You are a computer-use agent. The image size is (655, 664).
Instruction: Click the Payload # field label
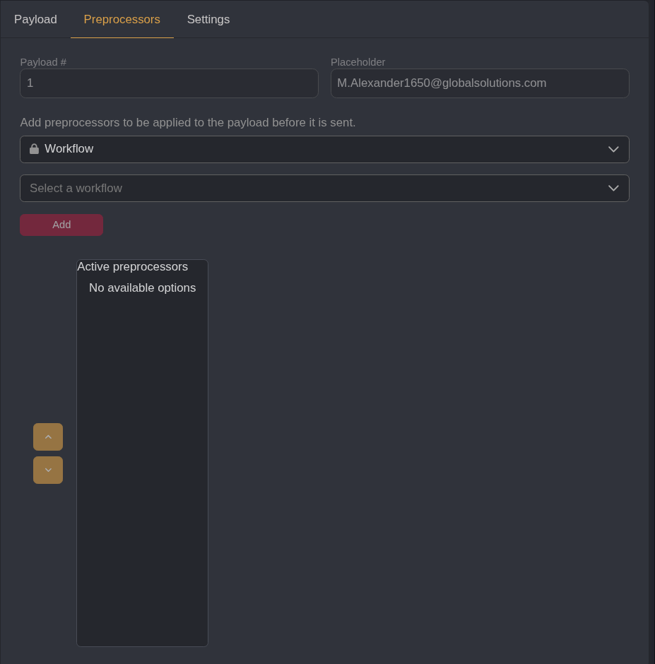(x=43, y=62)
